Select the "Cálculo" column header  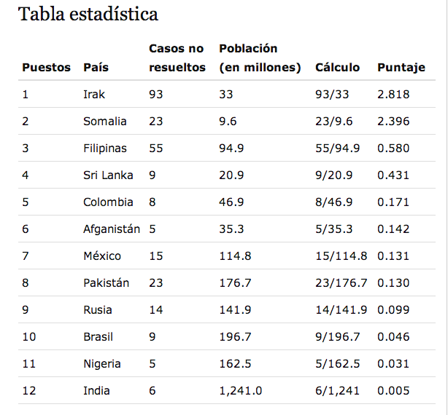(x=337, y=68)
